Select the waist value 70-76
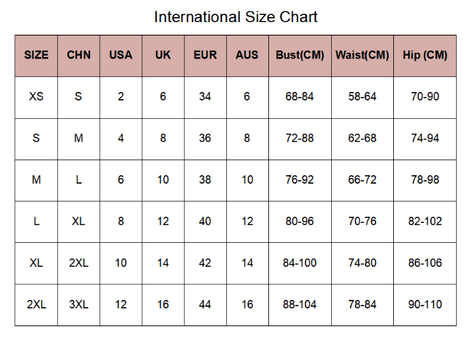This screenshot has width=471, height=339. pos(362,221)
